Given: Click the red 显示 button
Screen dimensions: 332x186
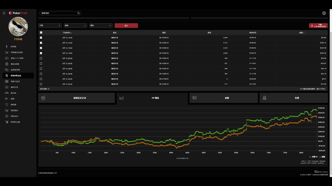Looking at the screenshot, I should (126, 26).
